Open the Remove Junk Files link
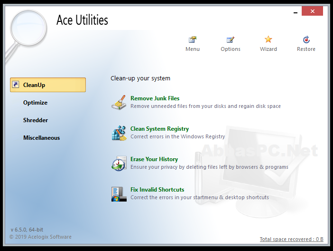Image resolution: width=333 pixels, height=251 pixels. 155,98
